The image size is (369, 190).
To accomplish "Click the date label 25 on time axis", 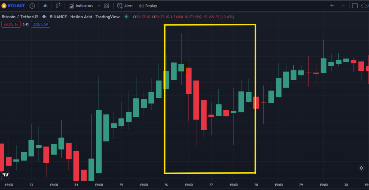I will (121, 185).
